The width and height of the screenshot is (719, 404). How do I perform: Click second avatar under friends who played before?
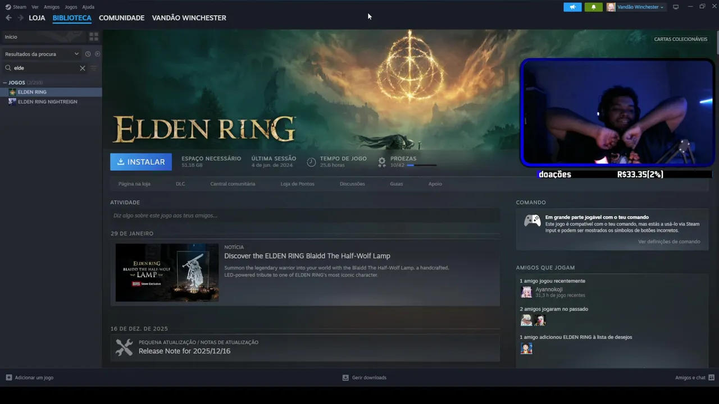(x=540, y=320)
